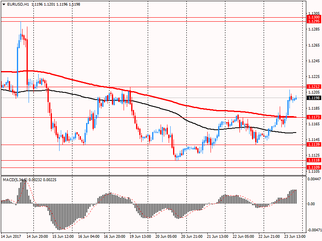Click the 1.1265 price scale value

[314, 45]
